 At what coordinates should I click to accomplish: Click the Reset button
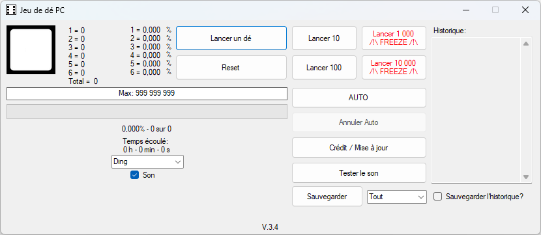click(231, 68)
